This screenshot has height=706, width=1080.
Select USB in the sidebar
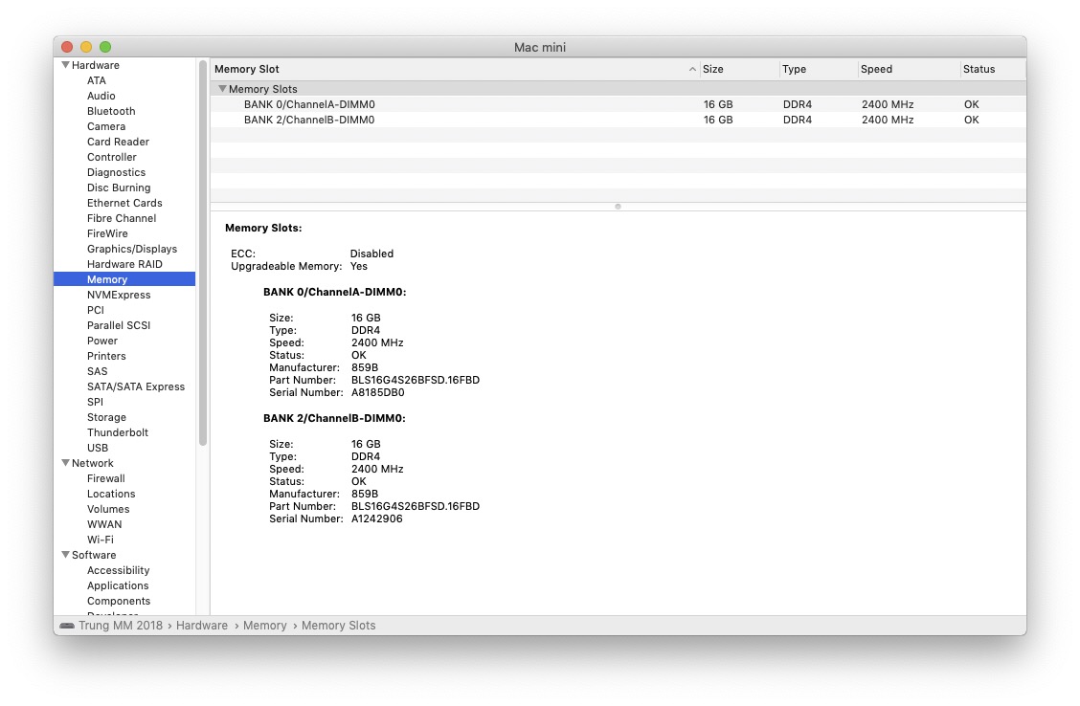pyautogui.click(x=97, y=448)
